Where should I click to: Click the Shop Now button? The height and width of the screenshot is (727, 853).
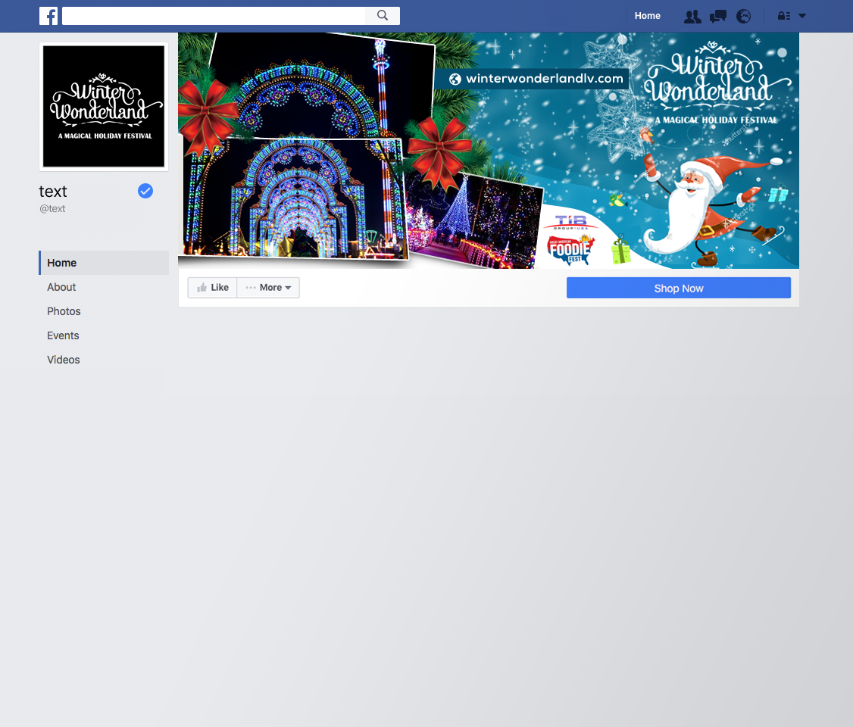coord(679,289)
